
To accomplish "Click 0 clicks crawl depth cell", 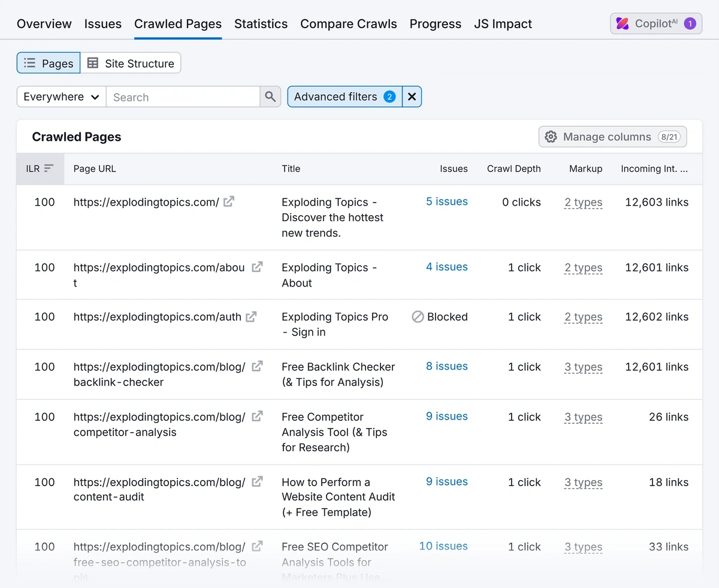I will tap(521, 202).
